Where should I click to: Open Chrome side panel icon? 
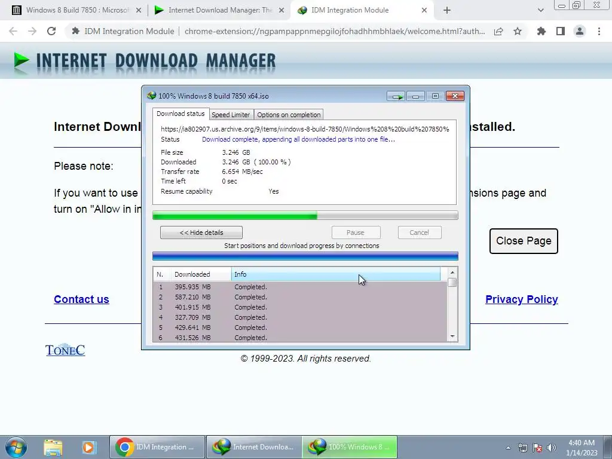[x=561, y=31]
